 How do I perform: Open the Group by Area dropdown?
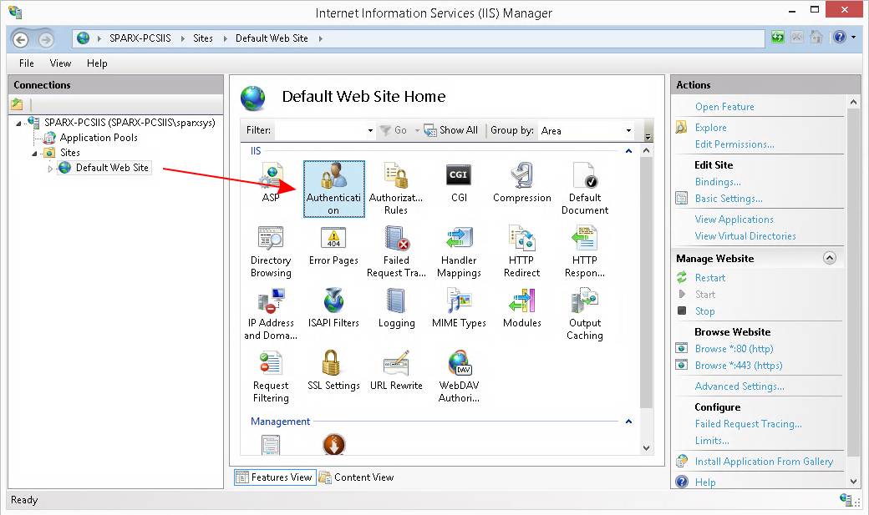click(628, 130)
